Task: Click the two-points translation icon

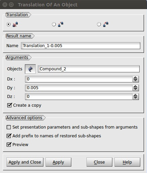Action: [x=61, y=24]
